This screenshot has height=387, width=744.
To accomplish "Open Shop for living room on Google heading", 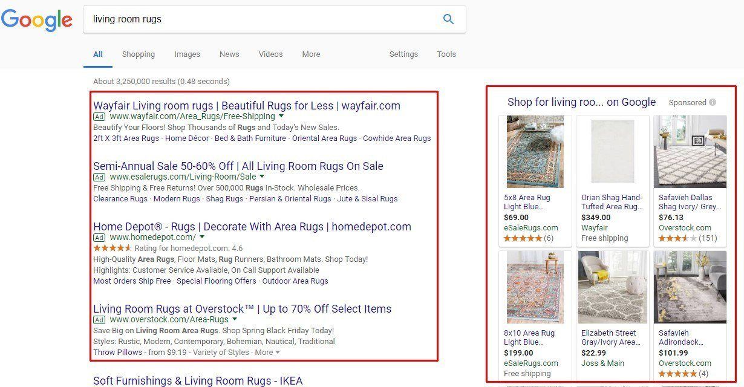I will click(581, 102).
